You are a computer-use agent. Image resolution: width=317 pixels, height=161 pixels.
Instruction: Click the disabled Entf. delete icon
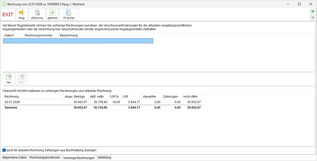pos(22,79)
